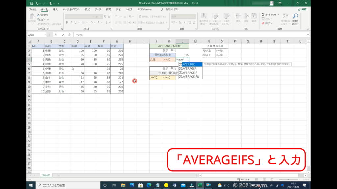Open the File menu tab
This screenshot has height=189, width=337.
point(32,9)
